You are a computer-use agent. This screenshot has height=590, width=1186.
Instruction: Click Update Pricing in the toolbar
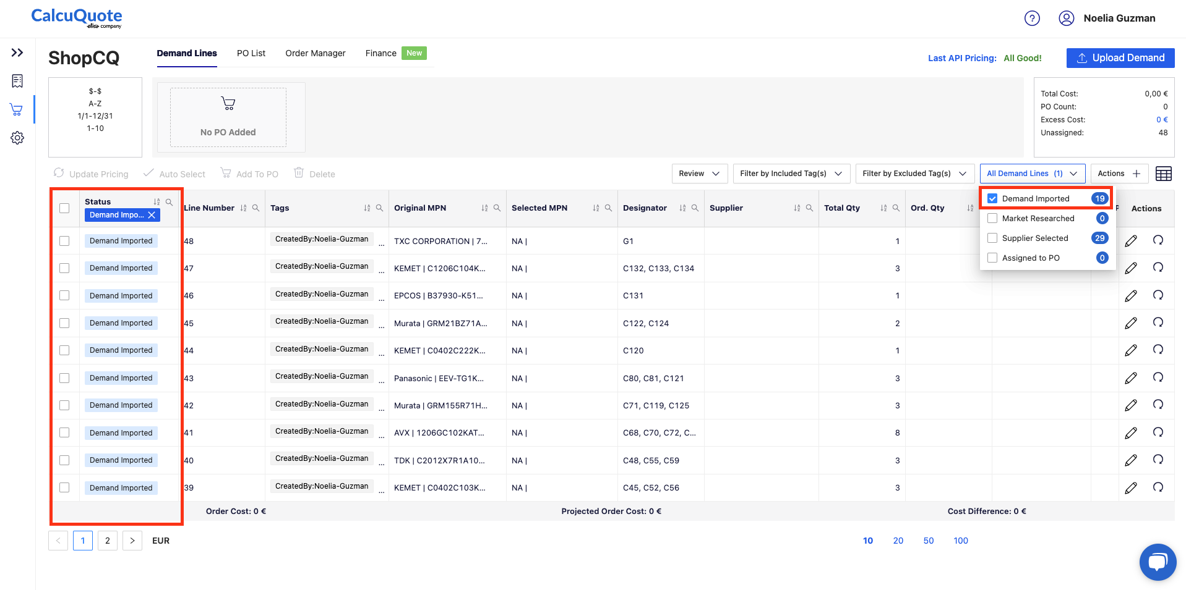click(x=92, y=174)
